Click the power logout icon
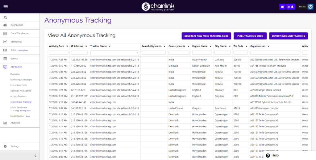This screenshot has height=160, width=316. [310, 7]
